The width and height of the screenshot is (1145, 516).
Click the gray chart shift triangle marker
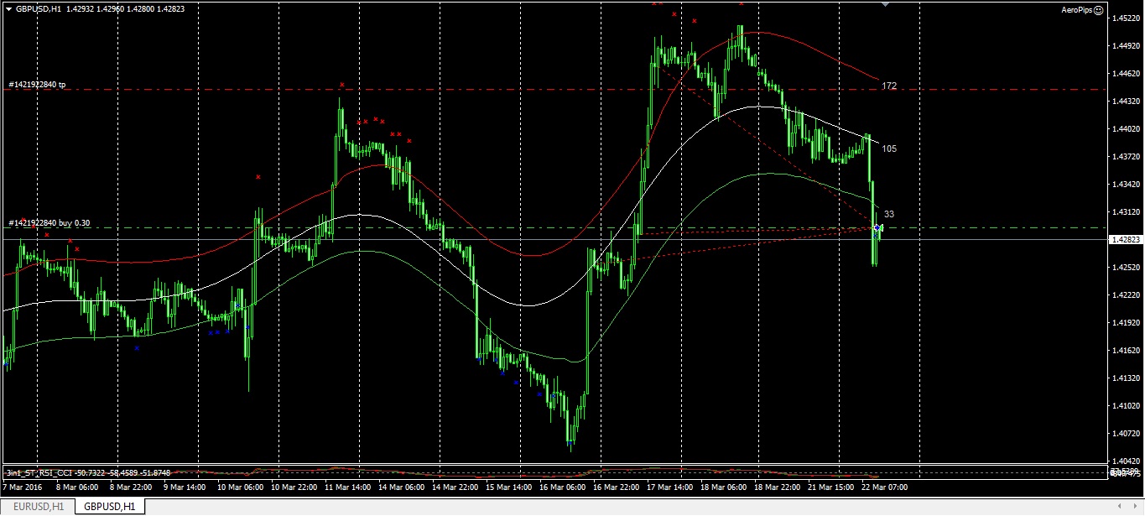coord(885,3)
